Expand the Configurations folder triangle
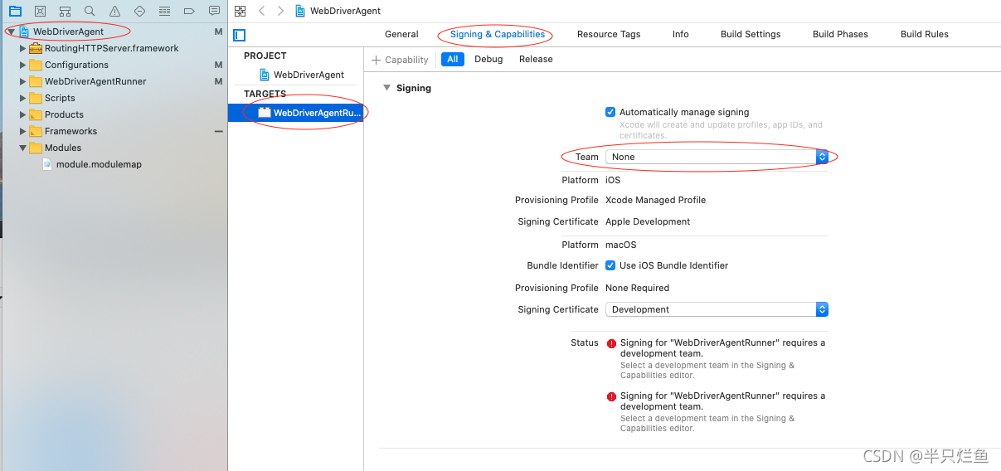Screen dimensions: 1001x471 (23, 65)
